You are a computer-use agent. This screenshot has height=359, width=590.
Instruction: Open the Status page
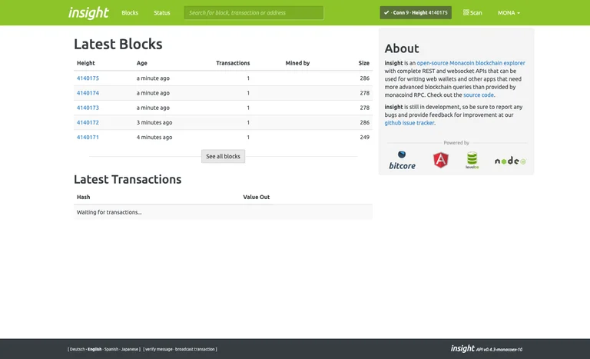tap(162, 13)
